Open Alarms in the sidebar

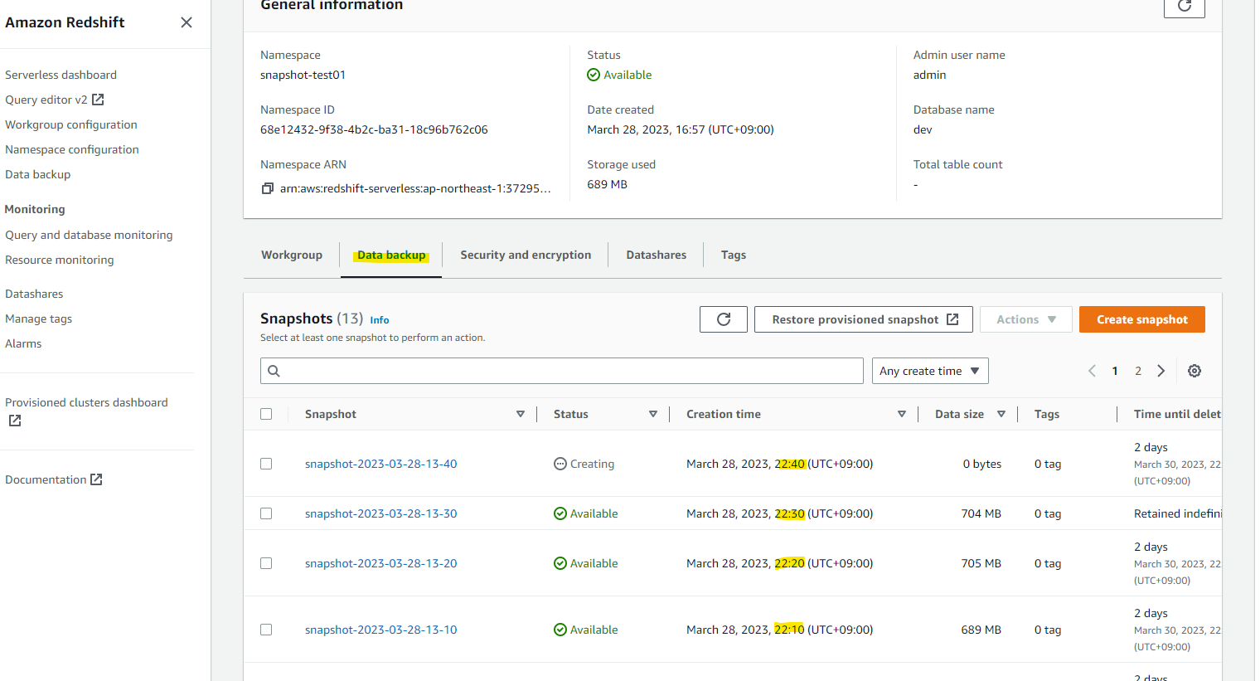[x=23, y=343]
